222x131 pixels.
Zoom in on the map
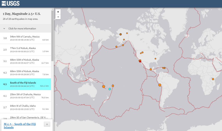pyautogui.click(x=58, y=12)
